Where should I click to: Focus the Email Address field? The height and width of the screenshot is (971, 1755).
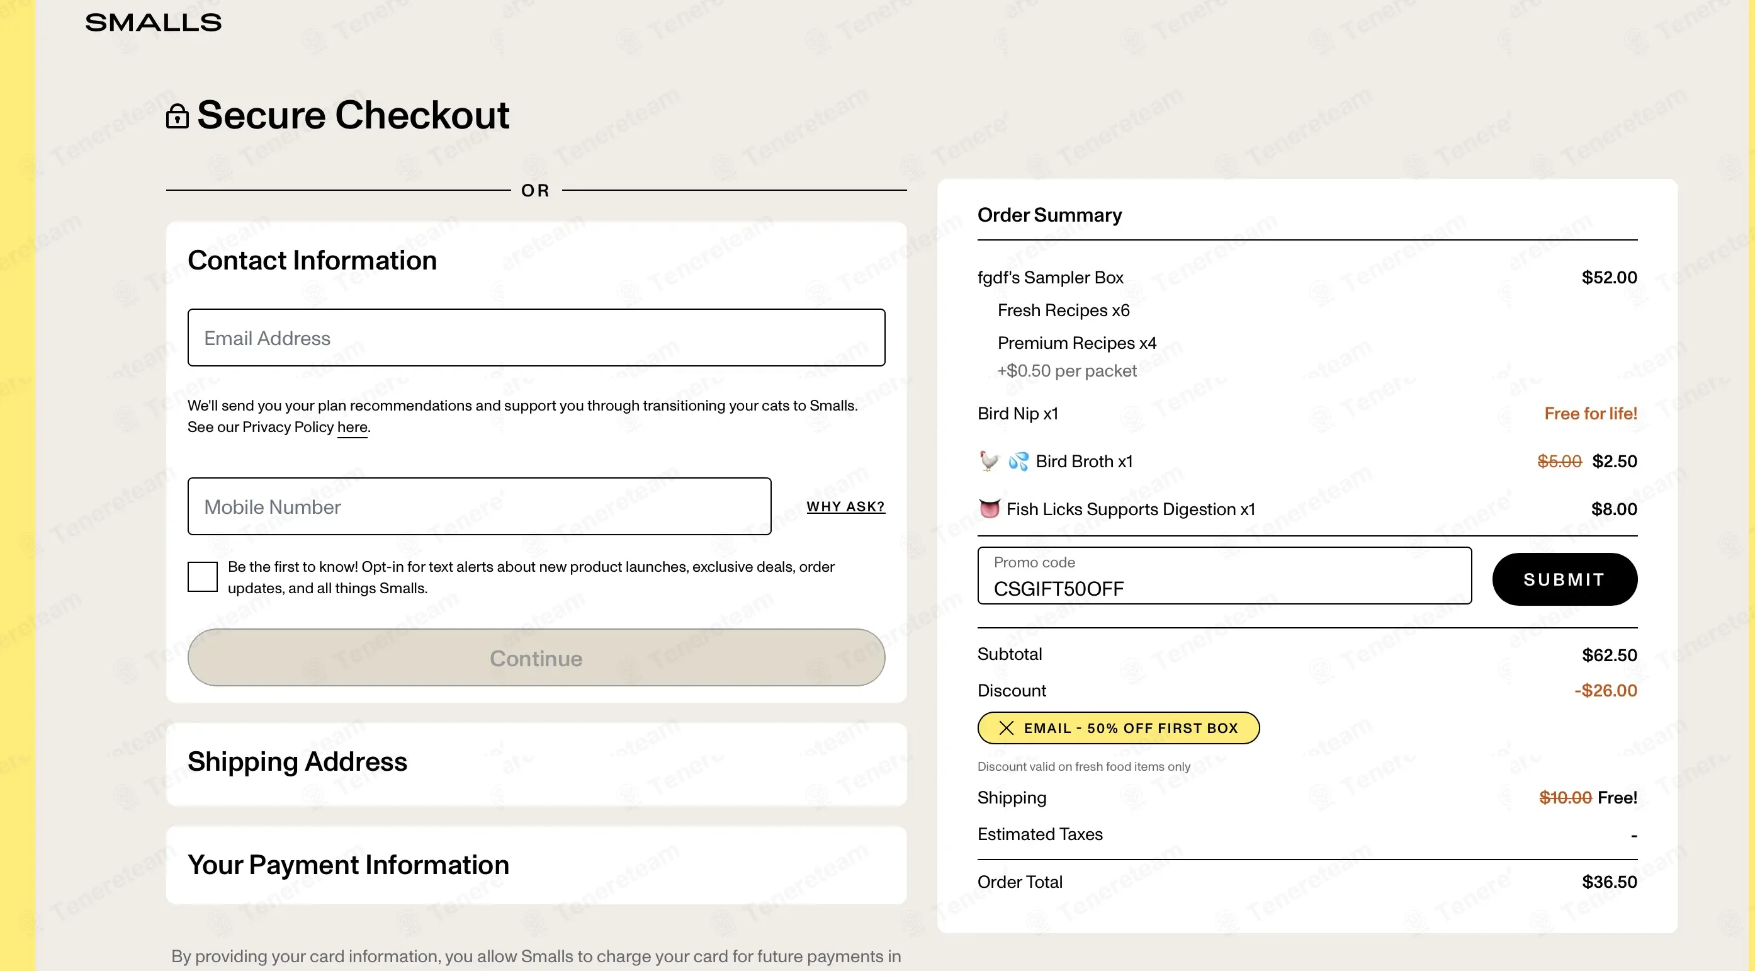536,338
